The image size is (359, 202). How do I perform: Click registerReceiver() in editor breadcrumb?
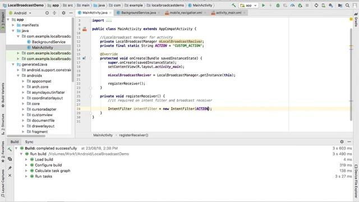click(134, 135)
